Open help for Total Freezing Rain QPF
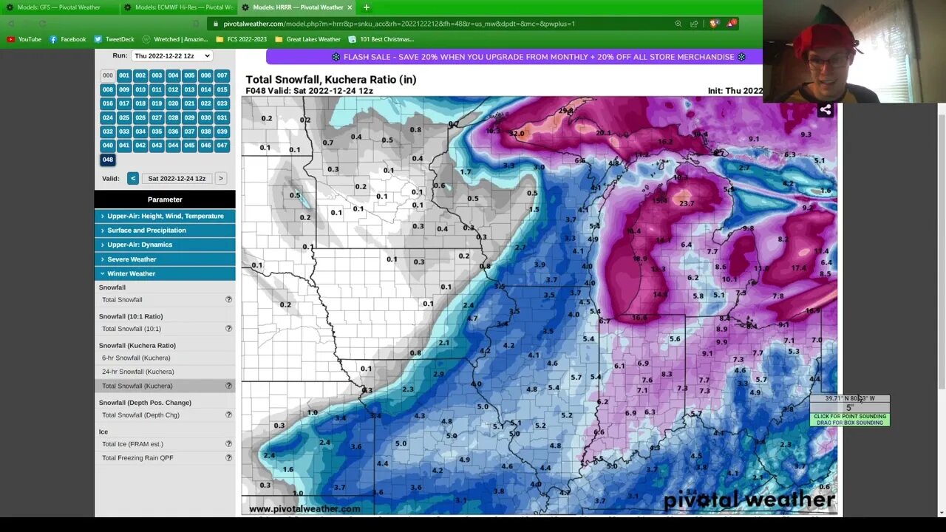This screenshot has height=532, width=946. (x=228, y=458)
